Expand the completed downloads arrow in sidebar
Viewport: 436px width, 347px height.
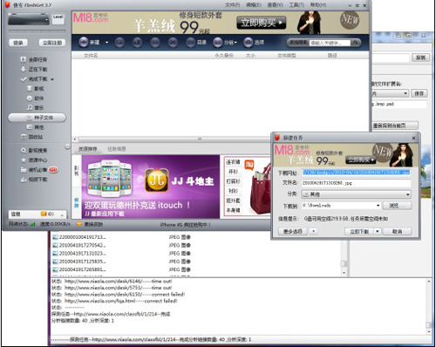coord(52,79)
